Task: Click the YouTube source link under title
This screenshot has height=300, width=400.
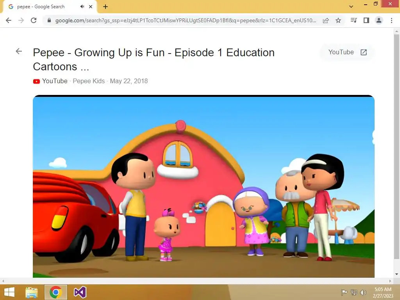Action: [x=55, y=81]
